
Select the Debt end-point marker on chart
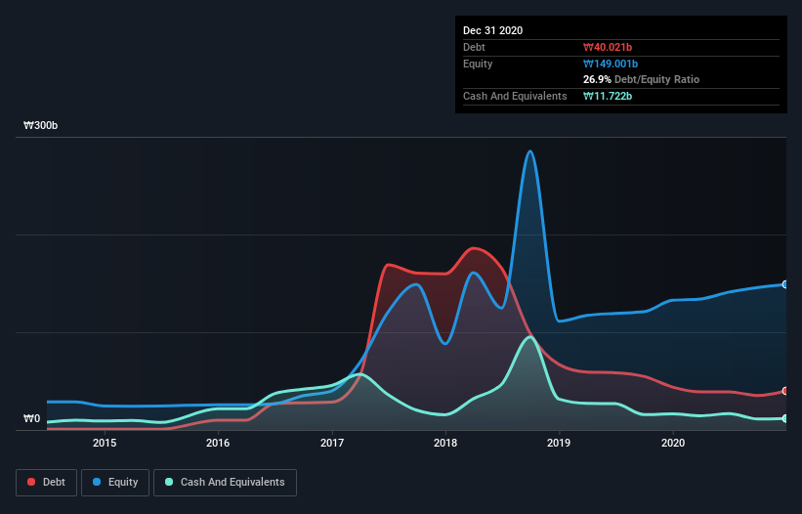click(785, 391)
